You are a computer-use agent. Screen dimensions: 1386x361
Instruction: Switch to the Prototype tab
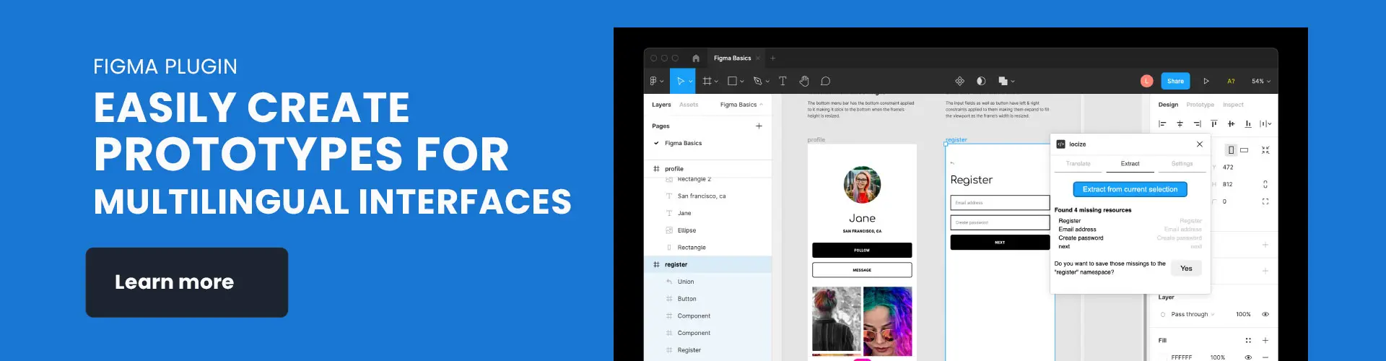[1200, 105]
